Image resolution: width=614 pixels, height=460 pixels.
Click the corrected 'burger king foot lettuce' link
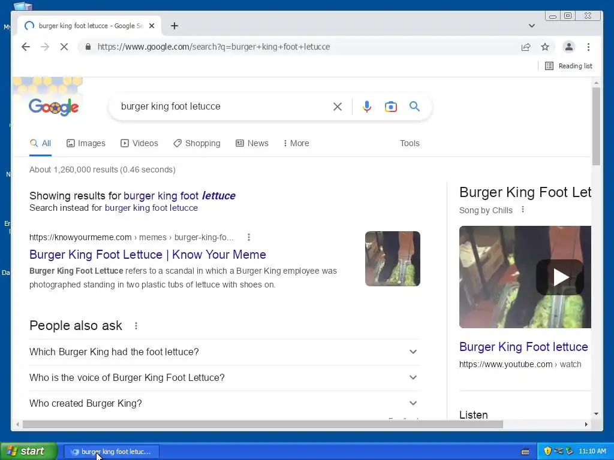[180, 196]
